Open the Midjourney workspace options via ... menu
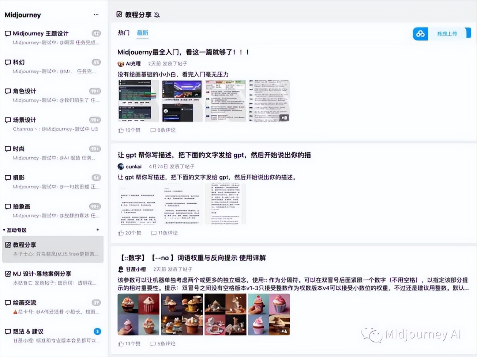This screenshot has width=477, height=357. [x=96, y=14]
